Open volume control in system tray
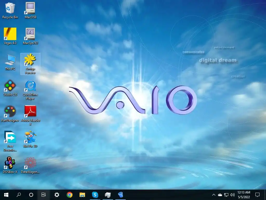This screenshot has width=266, height=200. click(232, 195)
